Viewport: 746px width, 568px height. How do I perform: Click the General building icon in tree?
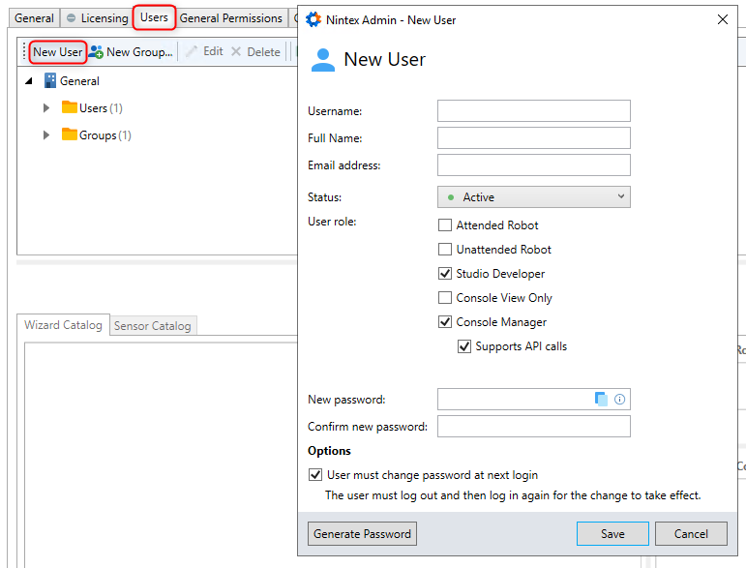pyautogui.click(x=50, y=80)
